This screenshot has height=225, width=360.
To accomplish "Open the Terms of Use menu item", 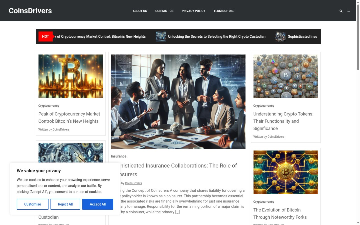I will [x=224, y=11].
